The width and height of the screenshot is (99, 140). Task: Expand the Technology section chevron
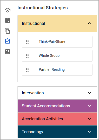click(89, 132)
